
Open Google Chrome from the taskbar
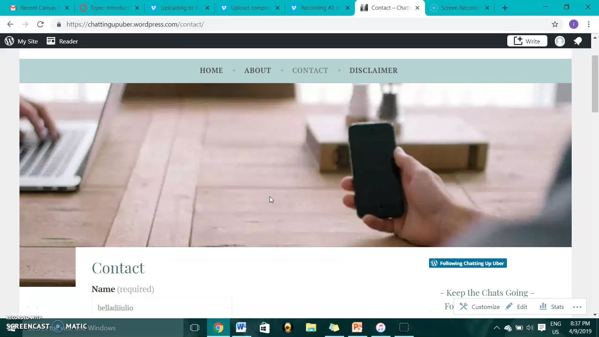(x=218, y=328)
